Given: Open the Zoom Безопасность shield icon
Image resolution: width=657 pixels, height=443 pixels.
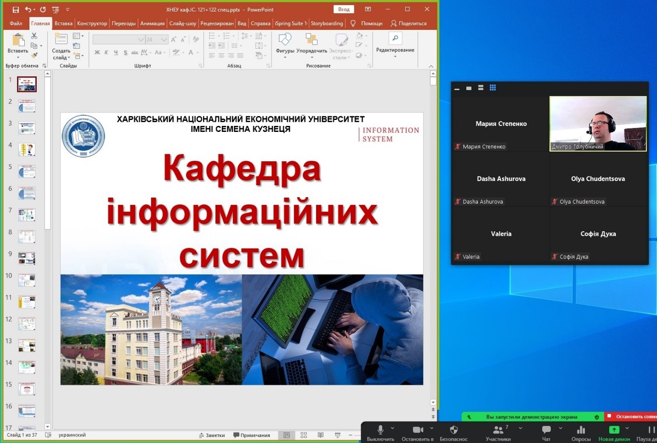Looking at the screenshot, I should click(453, 432).
